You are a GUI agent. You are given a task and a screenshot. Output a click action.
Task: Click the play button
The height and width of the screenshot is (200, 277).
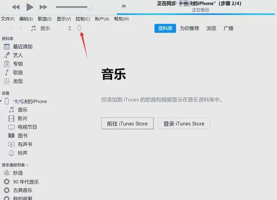[x=30, y=7]
